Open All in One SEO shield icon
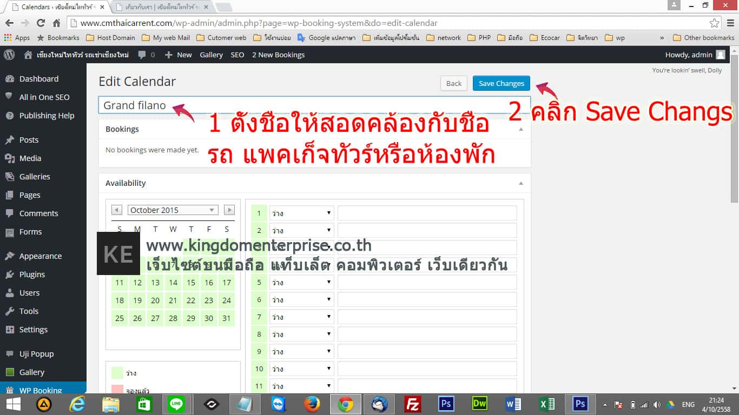739x415 pixels. (9, 97)
